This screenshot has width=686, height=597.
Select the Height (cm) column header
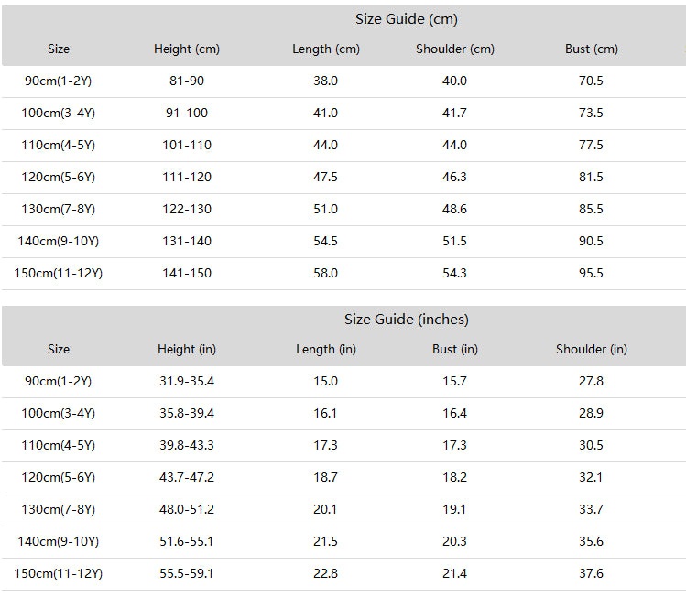coord(187,49)
